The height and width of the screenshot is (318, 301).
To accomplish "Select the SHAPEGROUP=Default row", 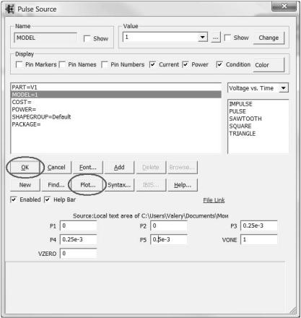I will pos(116,117).
